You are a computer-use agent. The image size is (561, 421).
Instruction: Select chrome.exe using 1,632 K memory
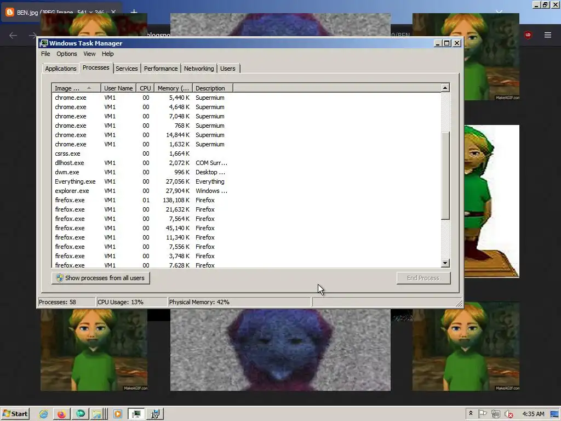pos(246,144)
